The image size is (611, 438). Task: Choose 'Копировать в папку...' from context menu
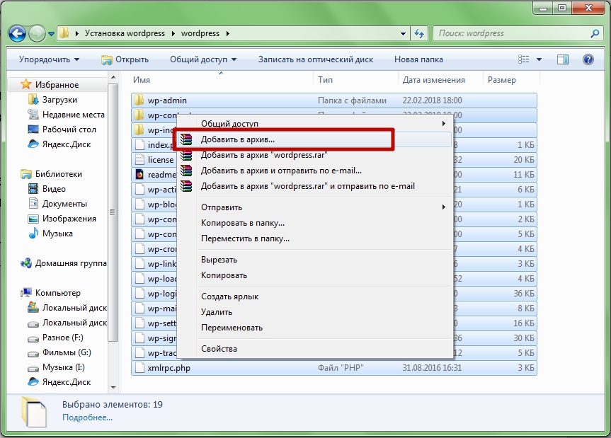coord(314,223)
